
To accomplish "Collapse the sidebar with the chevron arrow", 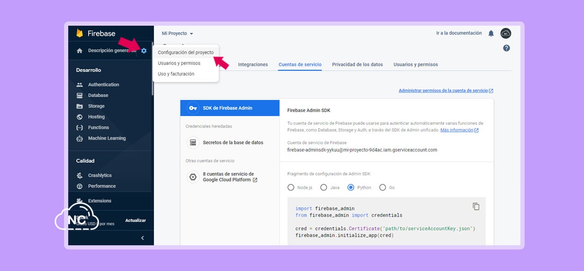I will (x=142, y=238).
